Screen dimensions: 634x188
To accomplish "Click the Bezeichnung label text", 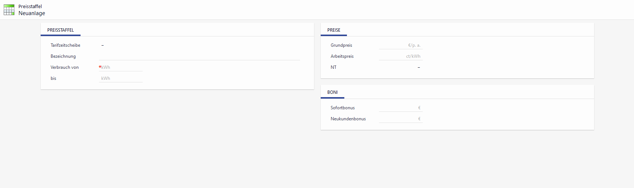I will [x=63, y=56].
